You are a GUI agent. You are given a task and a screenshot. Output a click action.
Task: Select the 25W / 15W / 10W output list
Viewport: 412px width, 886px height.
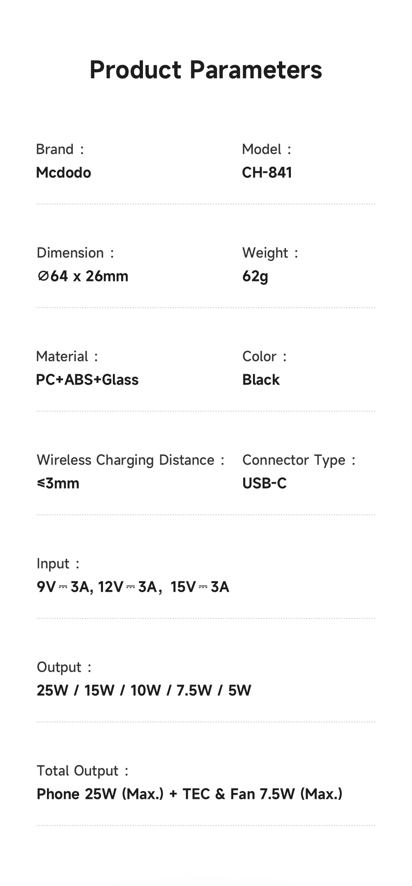[144, 690]
